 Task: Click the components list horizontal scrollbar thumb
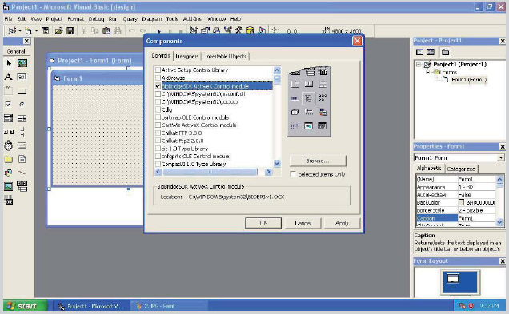click(210, 172)
